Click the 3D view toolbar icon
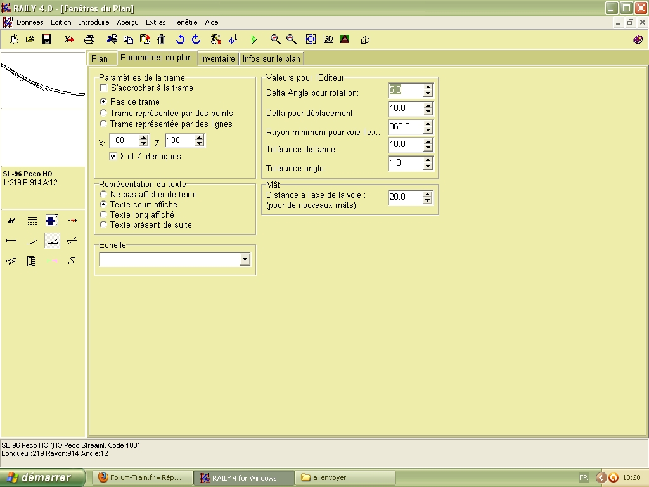Image resolution: width=649 pixels, height=487 pixels. 328,39
